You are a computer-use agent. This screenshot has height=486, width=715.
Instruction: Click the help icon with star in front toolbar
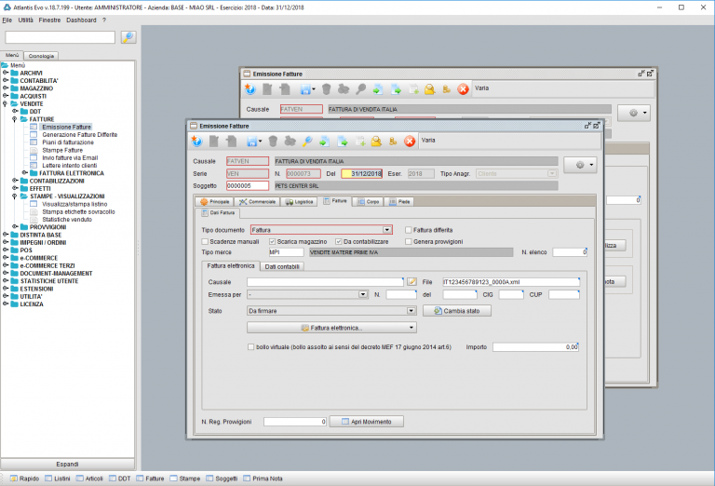tap(196, 142)
